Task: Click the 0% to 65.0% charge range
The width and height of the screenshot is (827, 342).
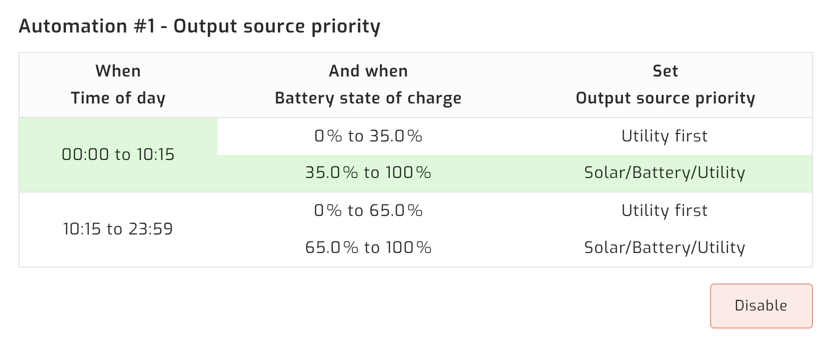Action: 368,210
